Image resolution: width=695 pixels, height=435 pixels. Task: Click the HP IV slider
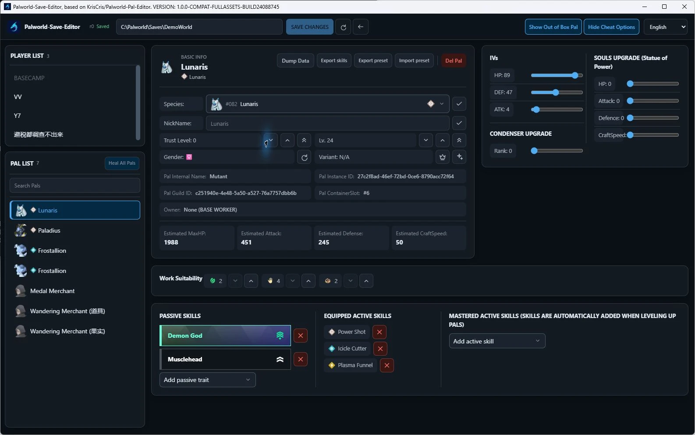click(557, 75)
